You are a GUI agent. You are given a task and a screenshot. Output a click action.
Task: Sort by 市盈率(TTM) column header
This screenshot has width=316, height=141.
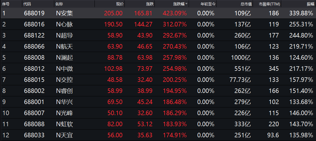point(269,4)
